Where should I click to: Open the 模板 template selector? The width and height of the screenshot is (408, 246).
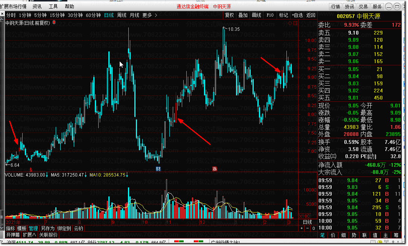(x=22, y=228)
